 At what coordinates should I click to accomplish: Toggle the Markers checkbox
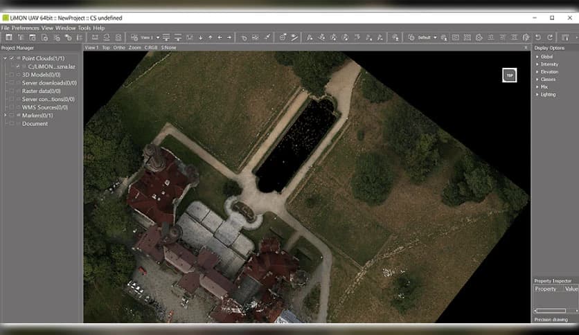(x=12, y=116)
